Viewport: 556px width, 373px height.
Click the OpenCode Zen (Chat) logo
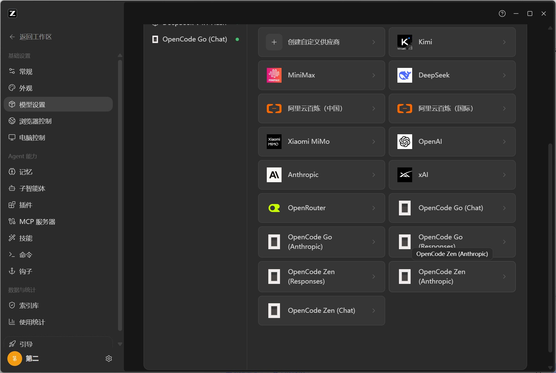coord(274,311)
